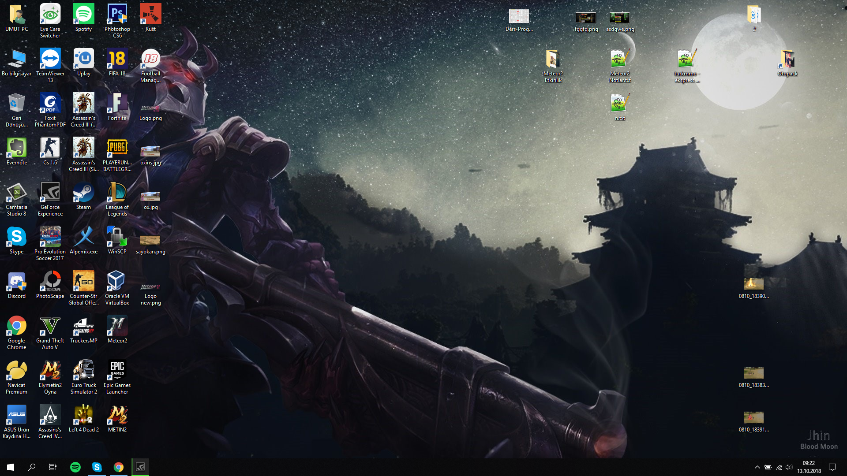Screen dimensions: 847x476
Task: Open the Evernote shortcut
Action: [x=17, y=151]
